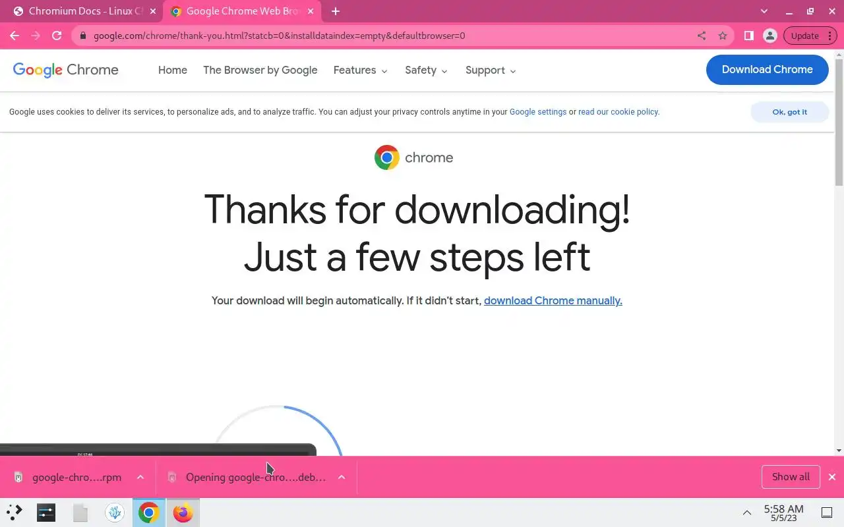Open the side panel icon
This screenshot has width=844, height=527.
[749, 36]
